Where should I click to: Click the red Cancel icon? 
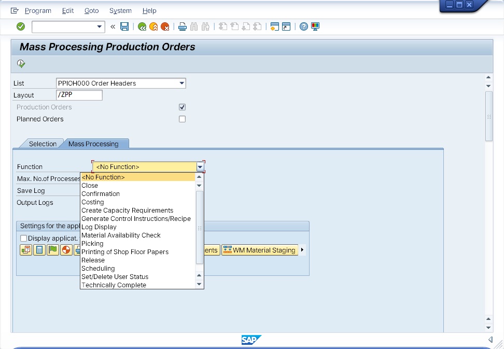(x=165, y=26)
